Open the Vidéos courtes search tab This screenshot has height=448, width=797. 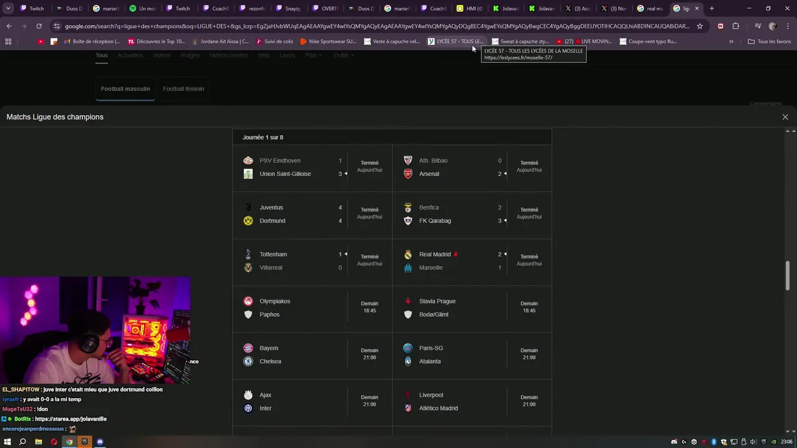pos(229,55)
